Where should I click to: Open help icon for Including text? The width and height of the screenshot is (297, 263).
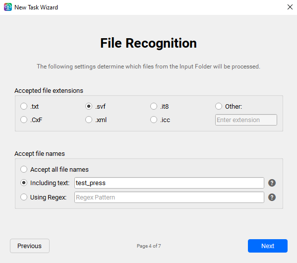(272, 183)
